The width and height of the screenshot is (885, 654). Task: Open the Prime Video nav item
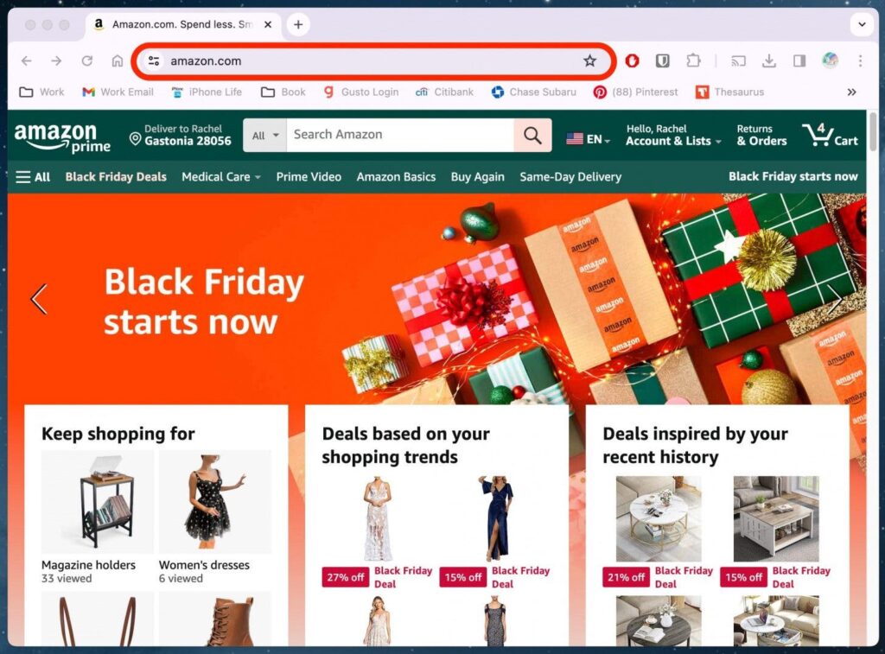[x=309, y=177]
